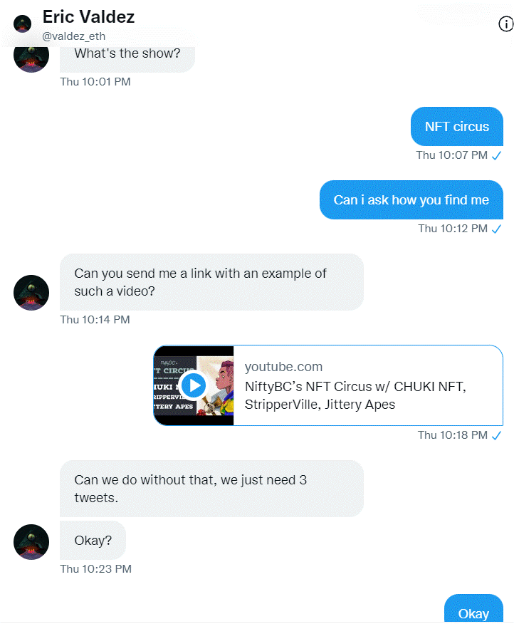
Task: Click Eric Valdez header avatar
Action: pyautogui.click(x=22, y=24)
